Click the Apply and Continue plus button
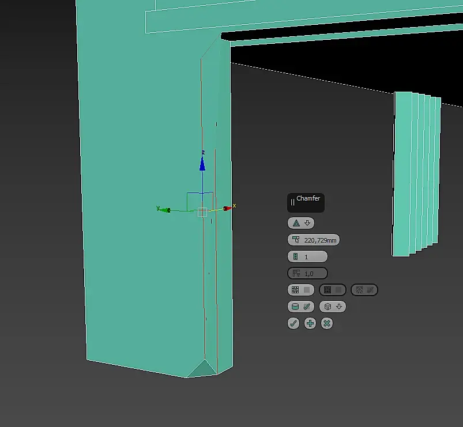This screenshot has width=463, height=427. 310,323
